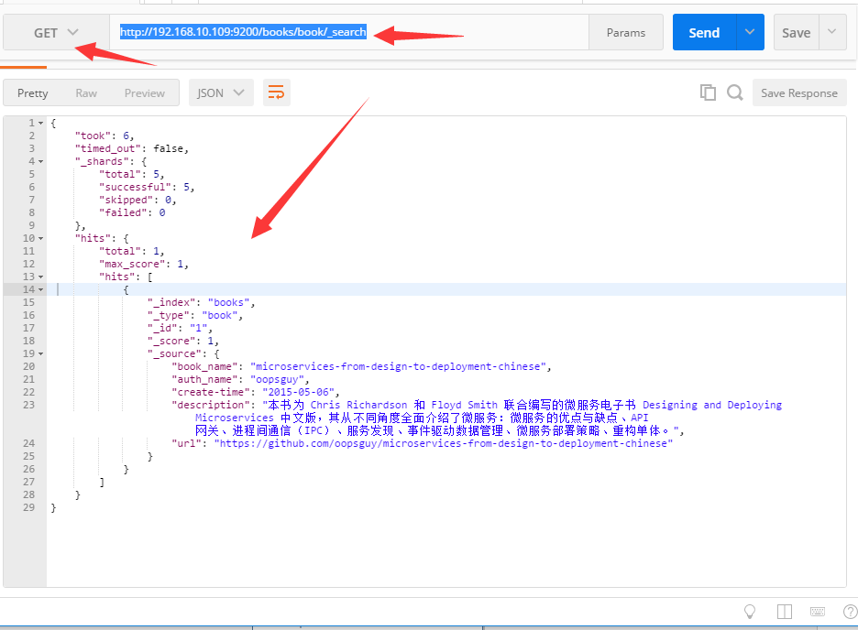Screen dimensions: 858x630
Task: Open the GET method dropdown
Action: pyautogui.click(x=56, y=33)
